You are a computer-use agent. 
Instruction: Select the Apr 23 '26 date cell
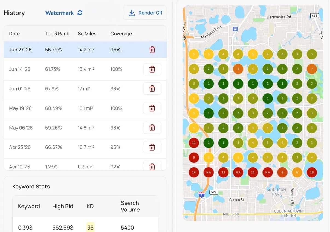[20, 147]
